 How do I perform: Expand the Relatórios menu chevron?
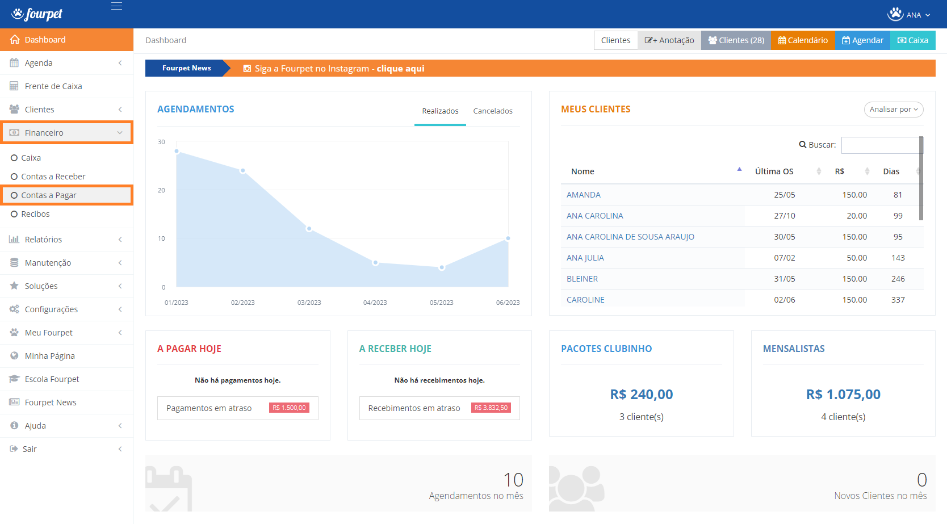120,240
